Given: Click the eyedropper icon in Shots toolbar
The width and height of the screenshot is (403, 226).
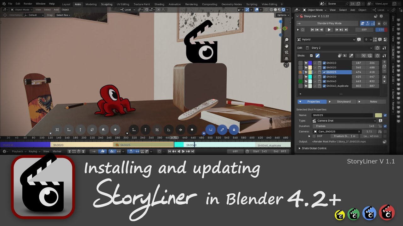Looking at the screenshot, I should [351, 56].
